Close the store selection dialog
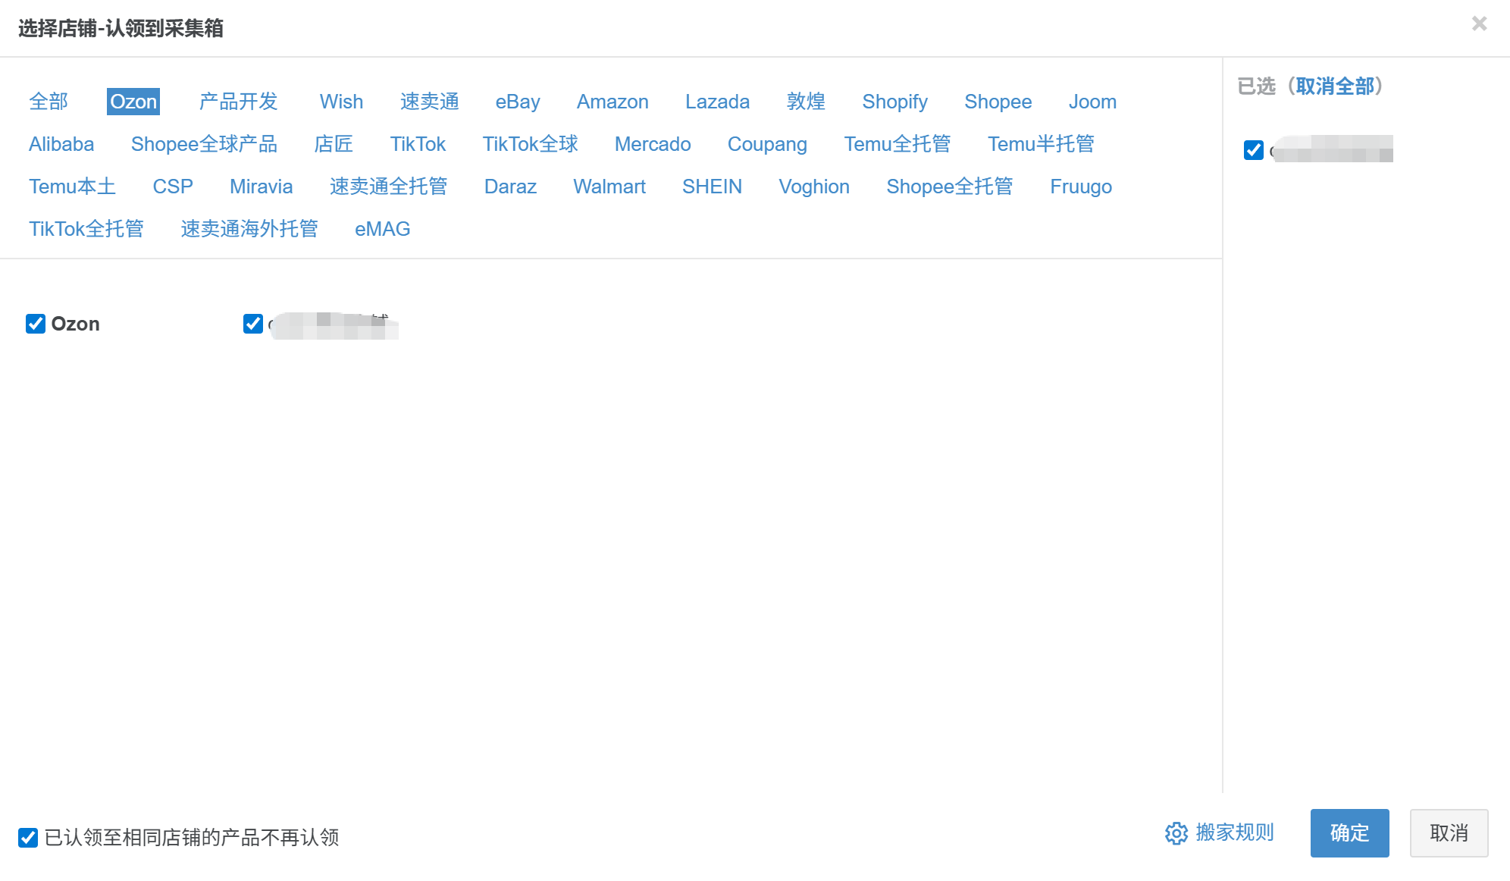The image size is (1510, 881). (x=1479, y=24)
